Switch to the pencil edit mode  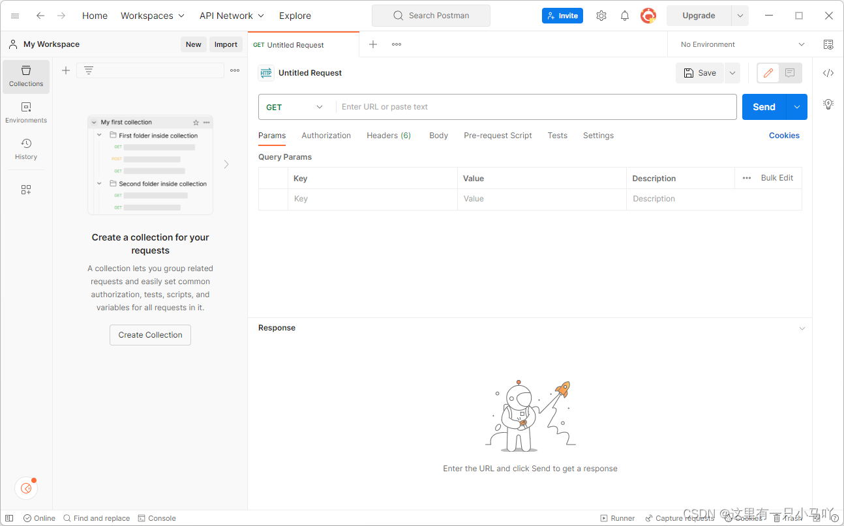[x=768, y=73]
